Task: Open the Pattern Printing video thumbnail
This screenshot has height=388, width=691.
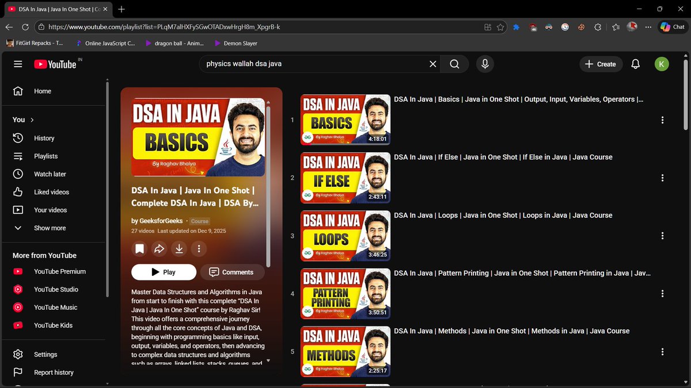Action: [x=345, y=294]
